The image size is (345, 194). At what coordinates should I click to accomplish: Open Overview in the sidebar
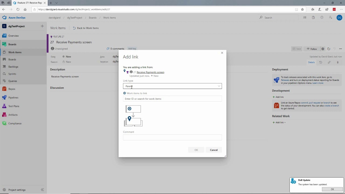click(13, 36)
